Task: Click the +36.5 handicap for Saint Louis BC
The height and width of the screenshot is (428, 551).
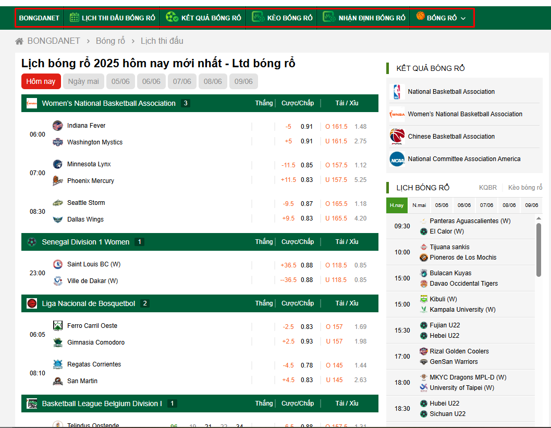Action: point(288,265)
